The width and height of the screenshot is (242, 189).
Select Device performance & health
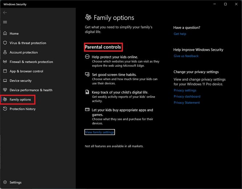[x=31, y=90]
